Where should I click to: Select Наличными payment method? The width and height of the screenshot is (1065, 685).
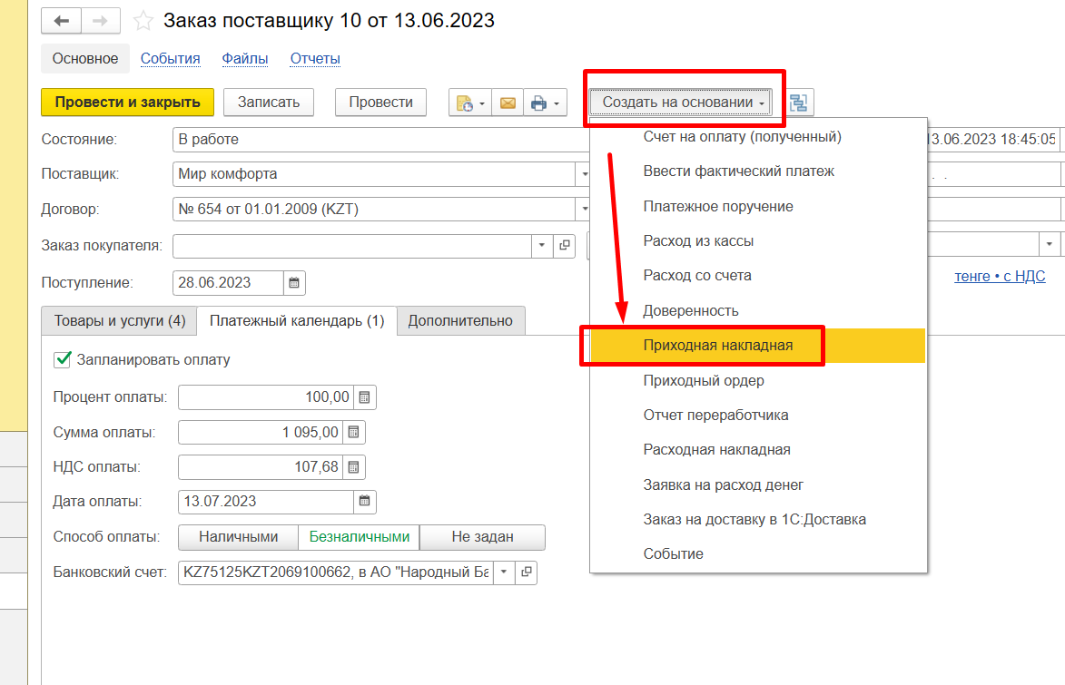[238, 537]
